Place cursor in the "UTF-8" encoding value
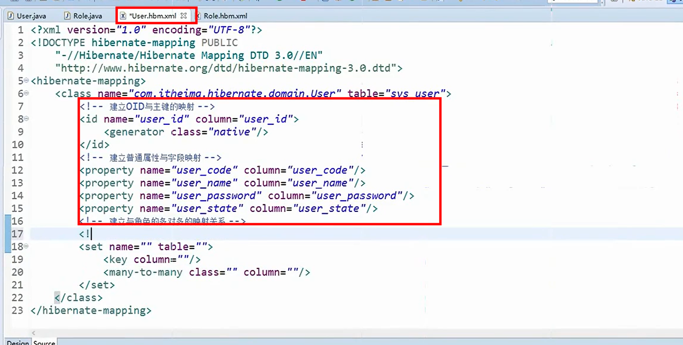This screenshot has height=345, width=683. (x=229, y=30)
